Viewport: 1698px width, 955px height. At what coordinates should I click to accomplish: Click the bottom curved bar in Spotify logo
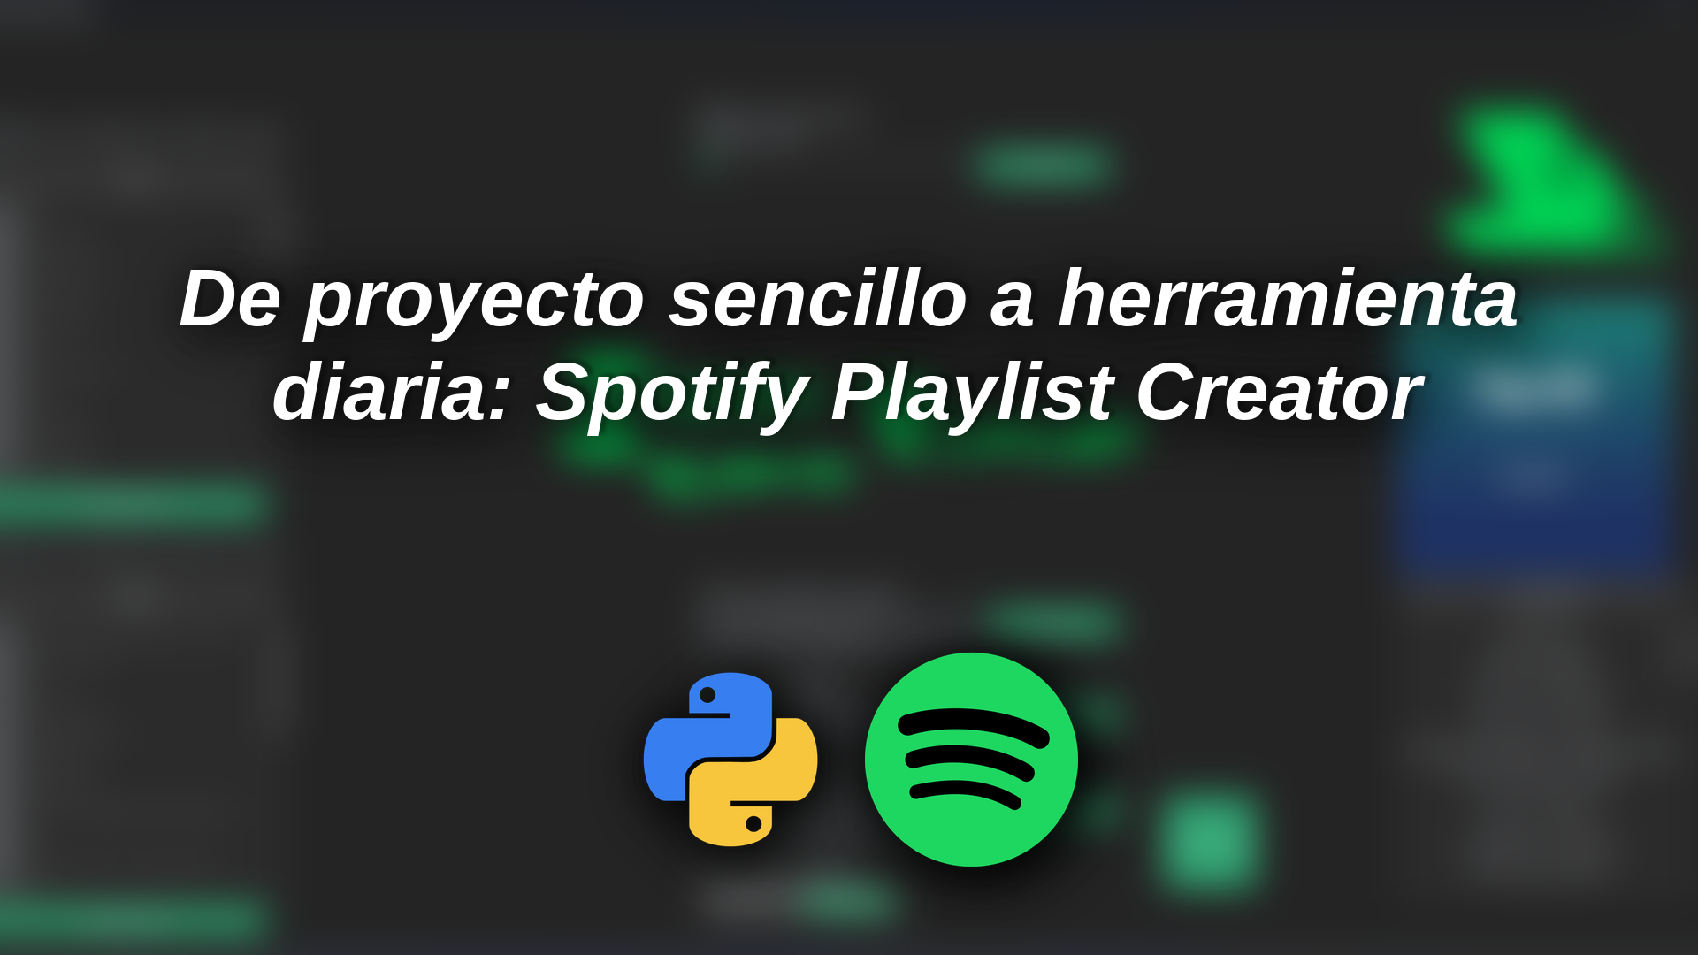click(967, 793)
